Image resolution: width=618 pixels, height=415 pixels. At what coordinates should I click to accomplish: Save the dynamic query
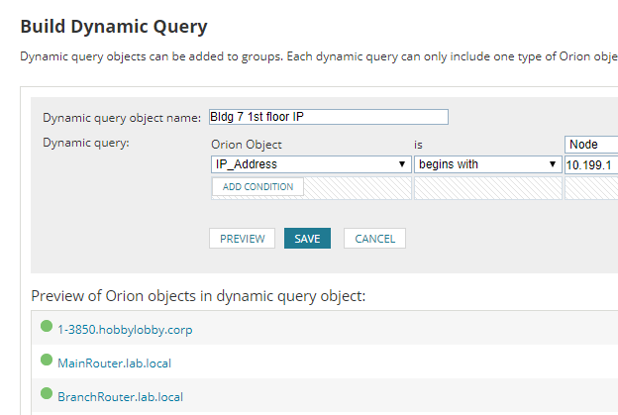[x=307, y=239]
